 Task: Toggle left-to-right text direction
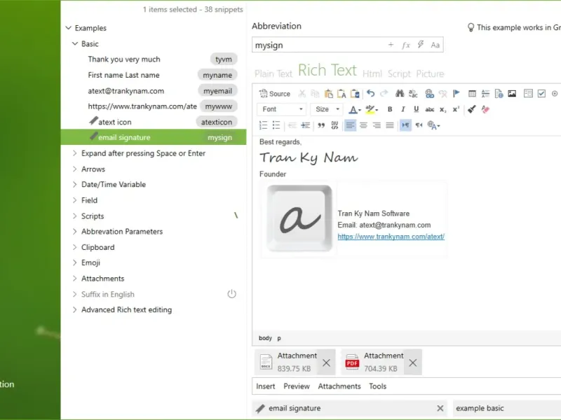click(405, 125)
